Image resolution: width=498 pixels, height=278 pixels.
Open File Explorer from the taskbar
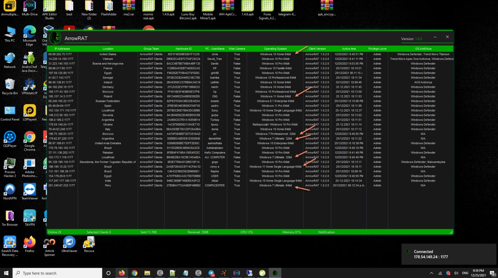(x=147, y=273)
